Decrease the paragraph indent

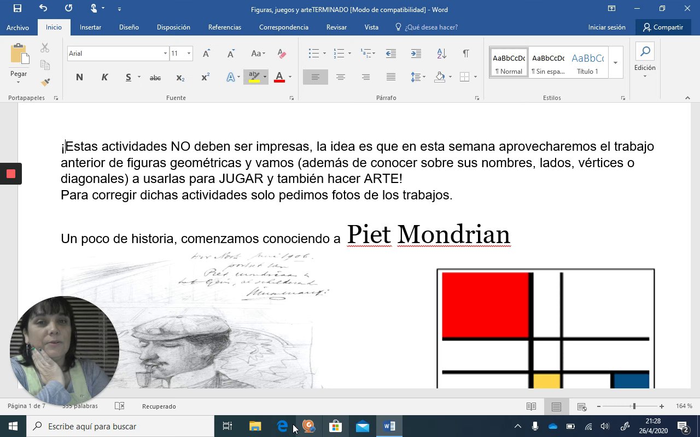390,54
